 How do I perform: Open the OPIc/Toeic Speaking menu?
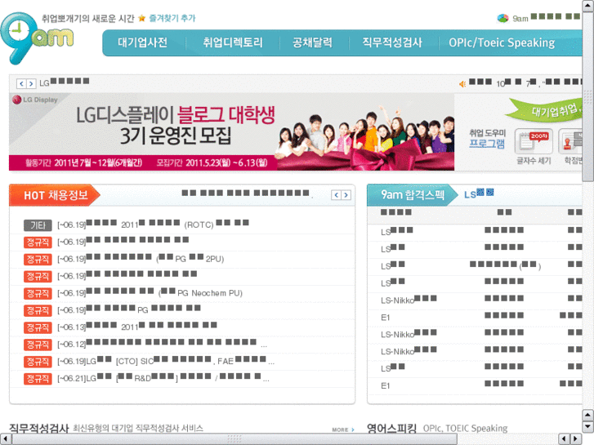[x=502, y=42]
